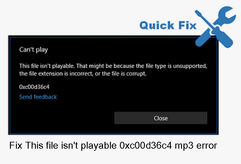The width and height of the screenshot is (241, 164).
Task: Select the 0xc00d36c4 error code in dialog
Action: [34, 87]
